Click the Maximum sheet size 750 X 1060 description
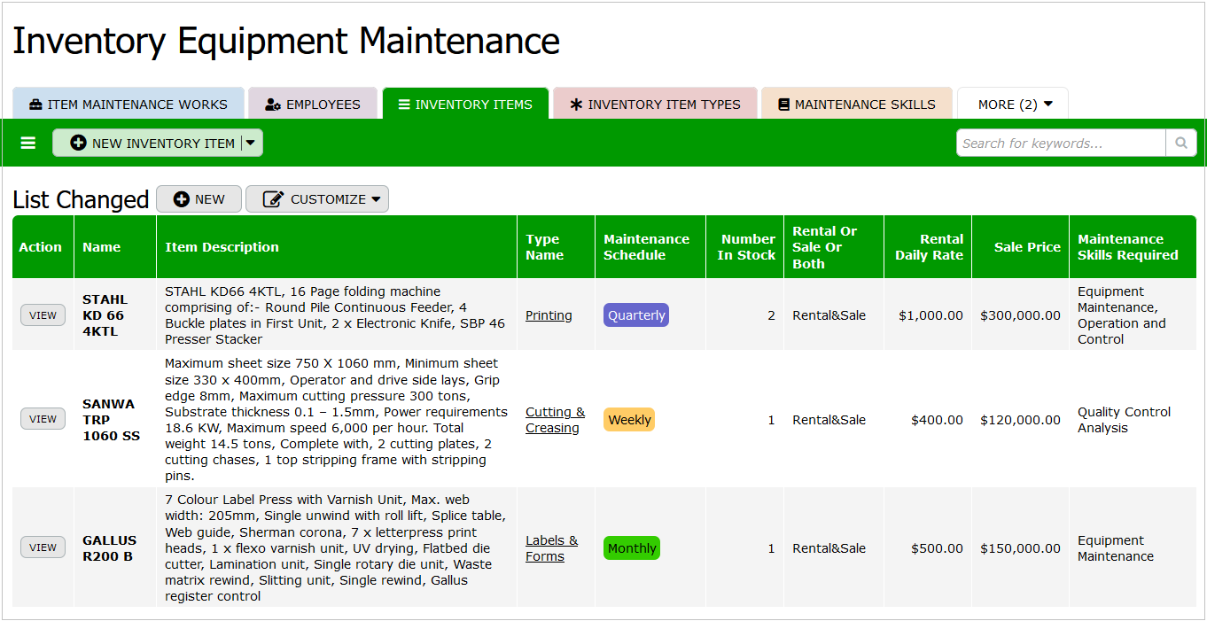This screenshot has width=1207, height=621. click(336, 420)
